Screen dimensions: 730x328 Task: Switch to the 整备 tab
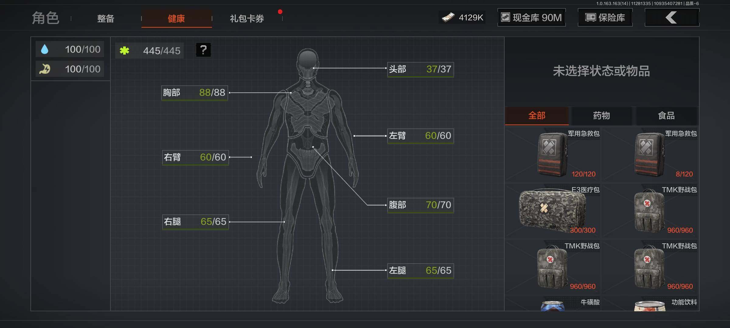coord(106,19)
